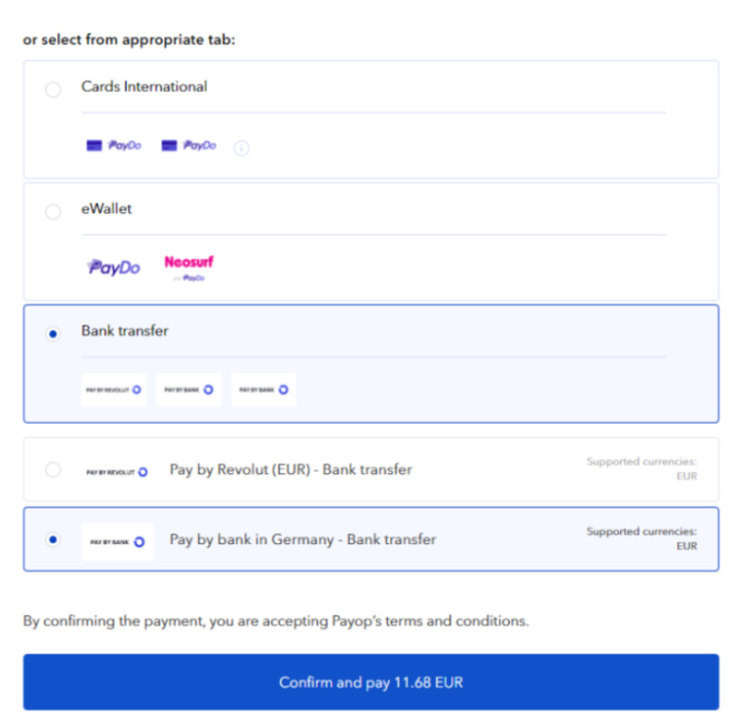
Task: Choose the Neosurf eWallet logo
Action: 189,268
